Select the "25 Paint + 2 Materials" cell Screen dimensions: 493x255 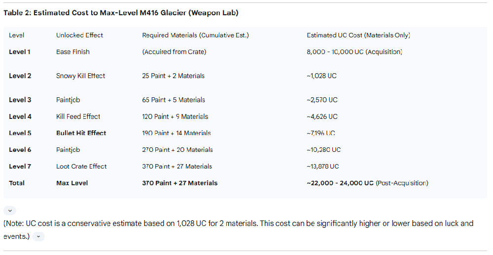173,76
